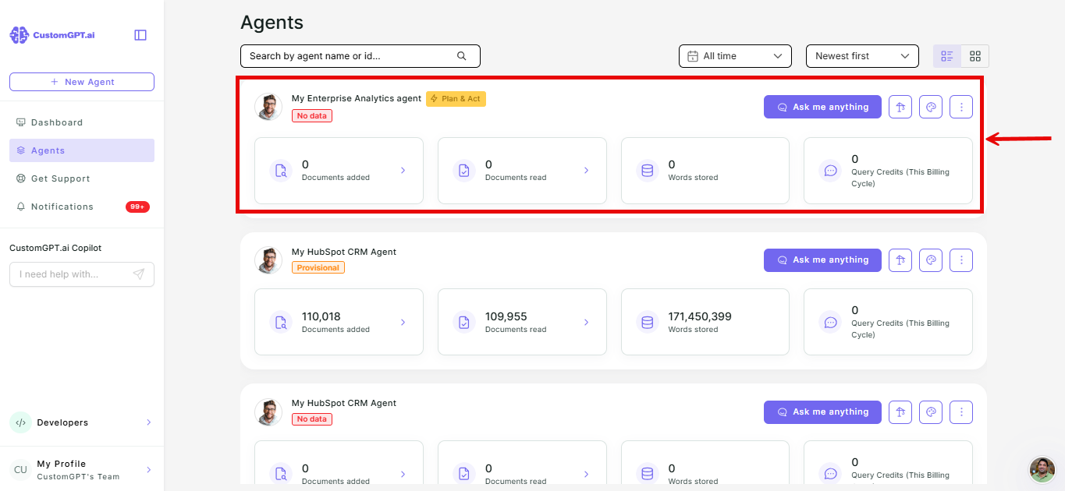1065x491 pixels.
Task: Click the CU profile avatar
Action: pyautogui.click(x=20, y=470)
